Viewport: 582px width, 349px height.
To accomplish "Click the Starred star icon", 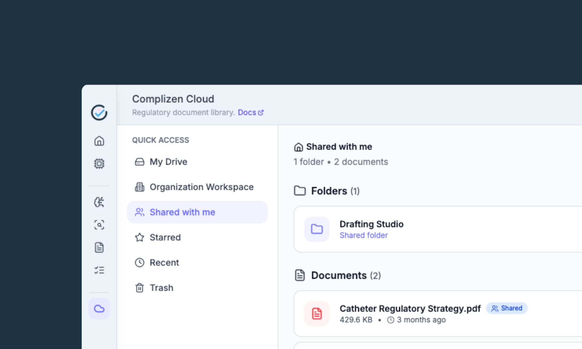I will (x=140, y=237).
